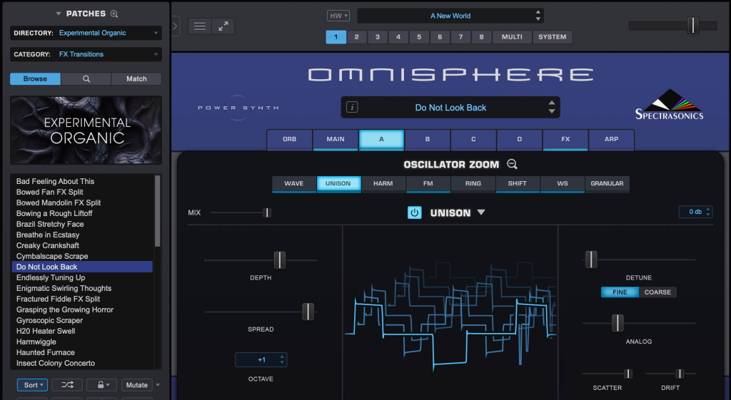The width and height of the screenshot is (731, 400).
Task: Open the RING oscillator tab
Action: (473, 183)
